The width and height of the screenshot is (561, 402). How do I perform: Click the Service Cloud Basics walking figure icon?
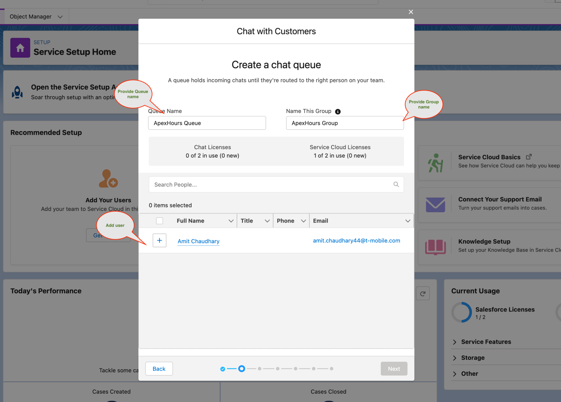[436, 162]
